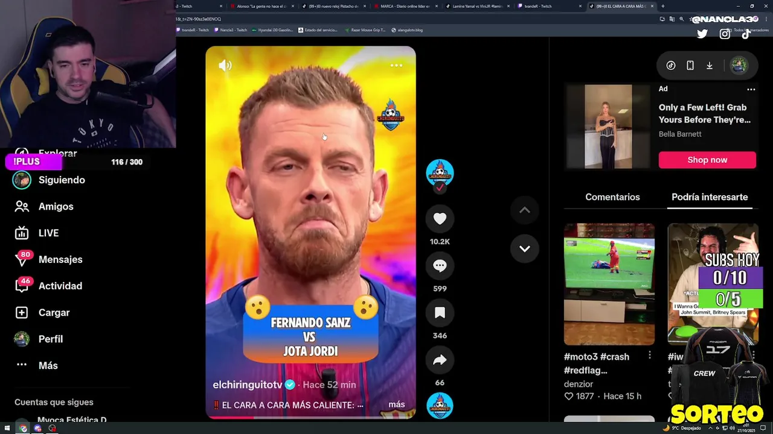
Task: Click the "Cuentas que sigues" heading
Action: 54,402
